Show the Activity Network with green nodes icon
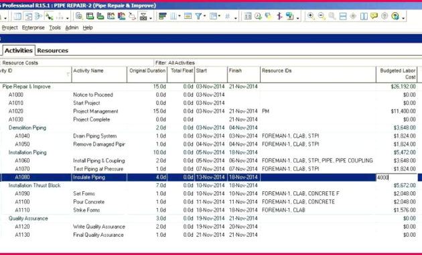This screenshot has width=422, height=255. 49,17
